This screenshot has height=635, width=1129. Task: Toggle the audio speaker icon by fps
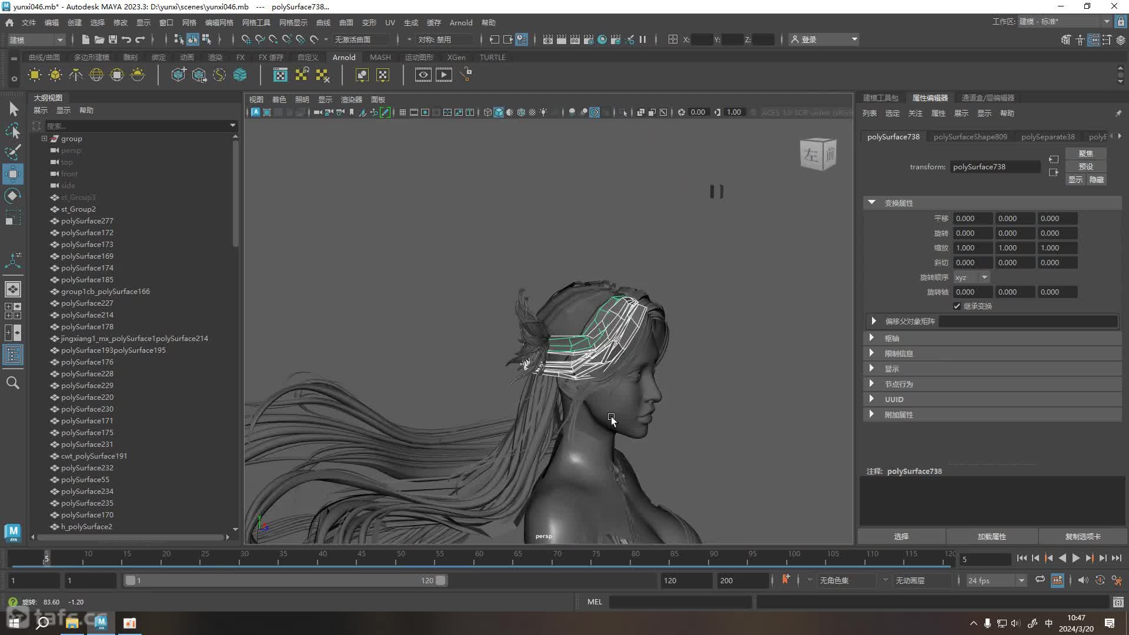point(1083,580)
